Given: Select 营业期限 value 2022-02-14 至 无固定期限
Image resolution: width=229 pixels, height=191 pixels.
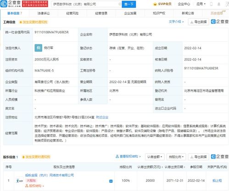Looking at the screenshot, I should (128, 82).
